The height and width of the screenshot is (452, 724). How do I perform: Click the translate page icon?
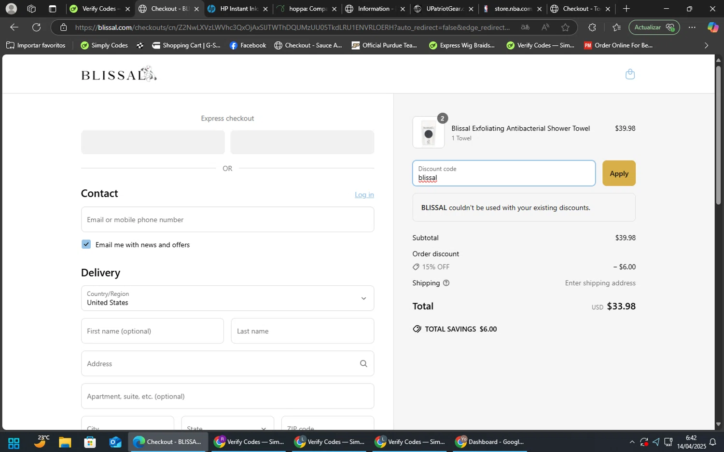pyautogui.click(x=525, y=27)
